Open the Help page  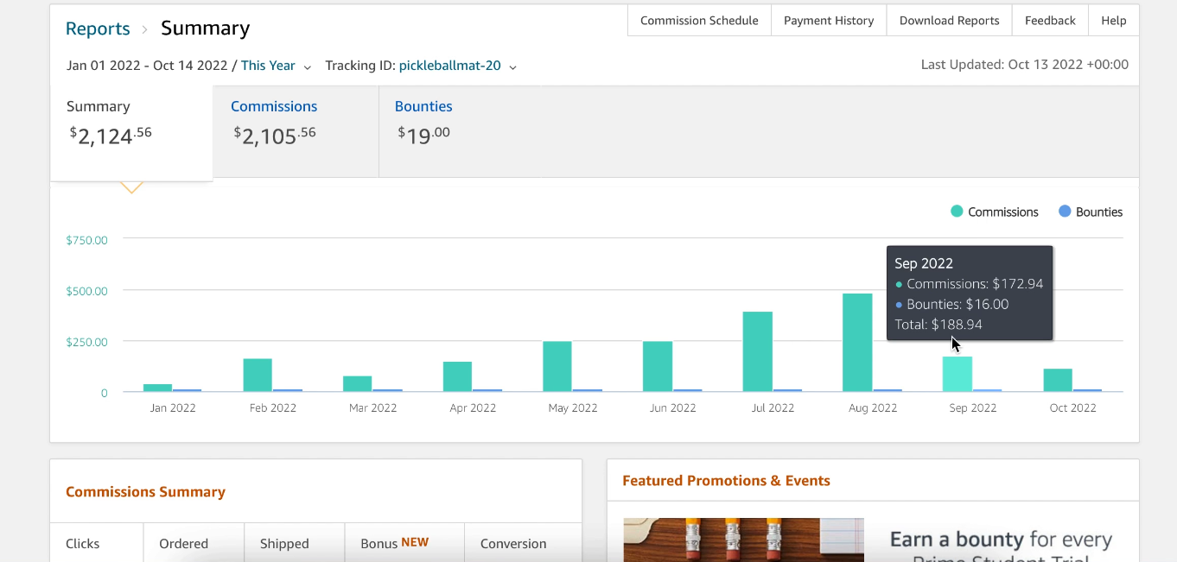(1113, 21)
